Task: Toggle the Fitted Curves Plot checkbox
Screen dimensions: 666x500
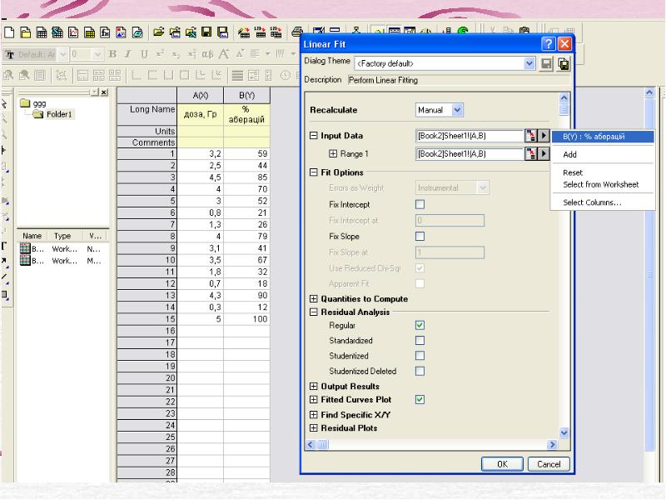Action: tap(420, 400)
